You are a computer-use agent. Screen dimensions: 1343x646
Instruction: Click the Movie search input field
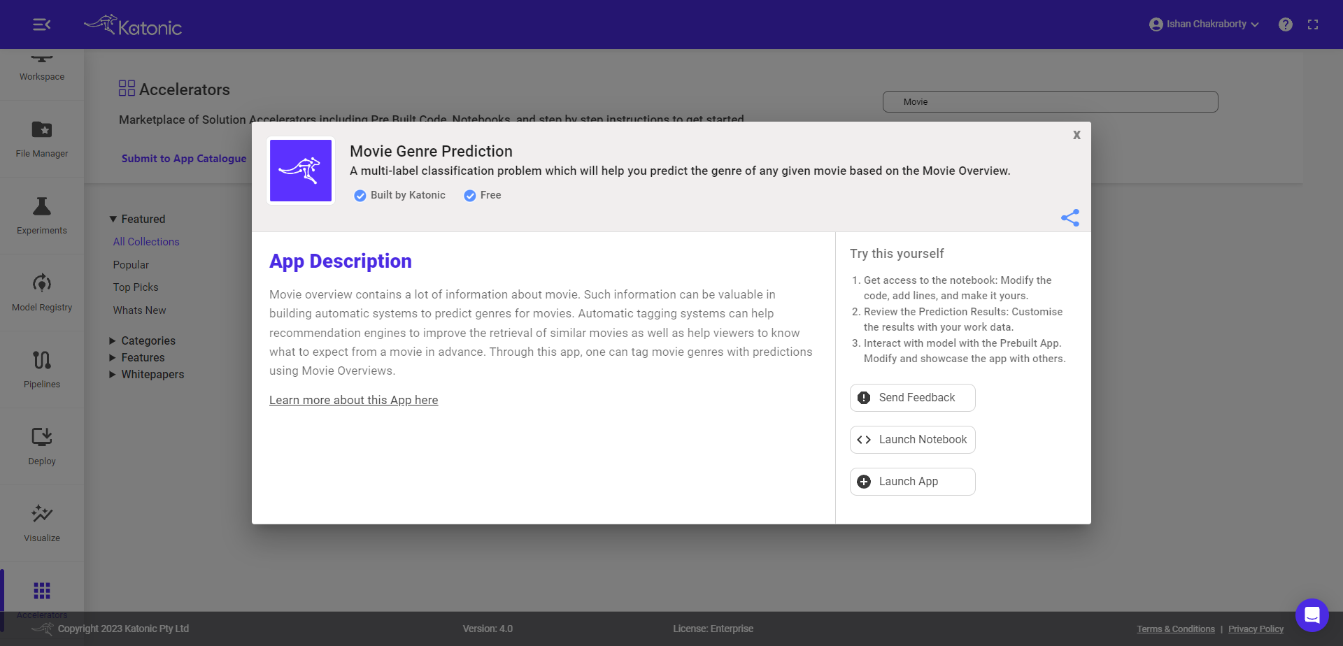click(1050, 101)
